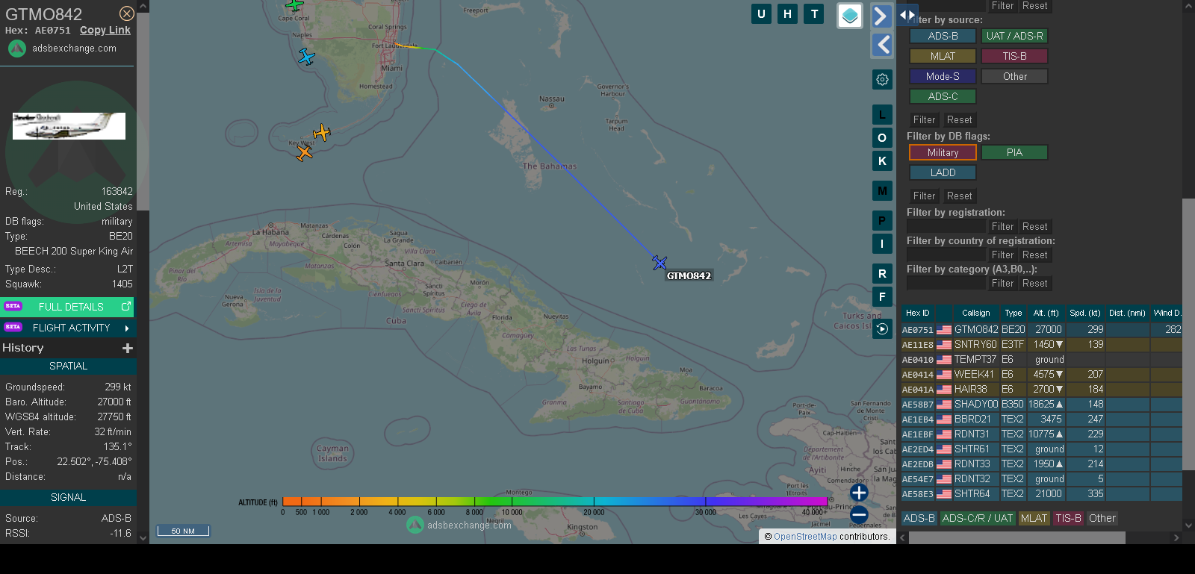This screenshot has width=1195, height=574.
Task: Select the blue aircraft south of Naples
Action: coord(306,57)
